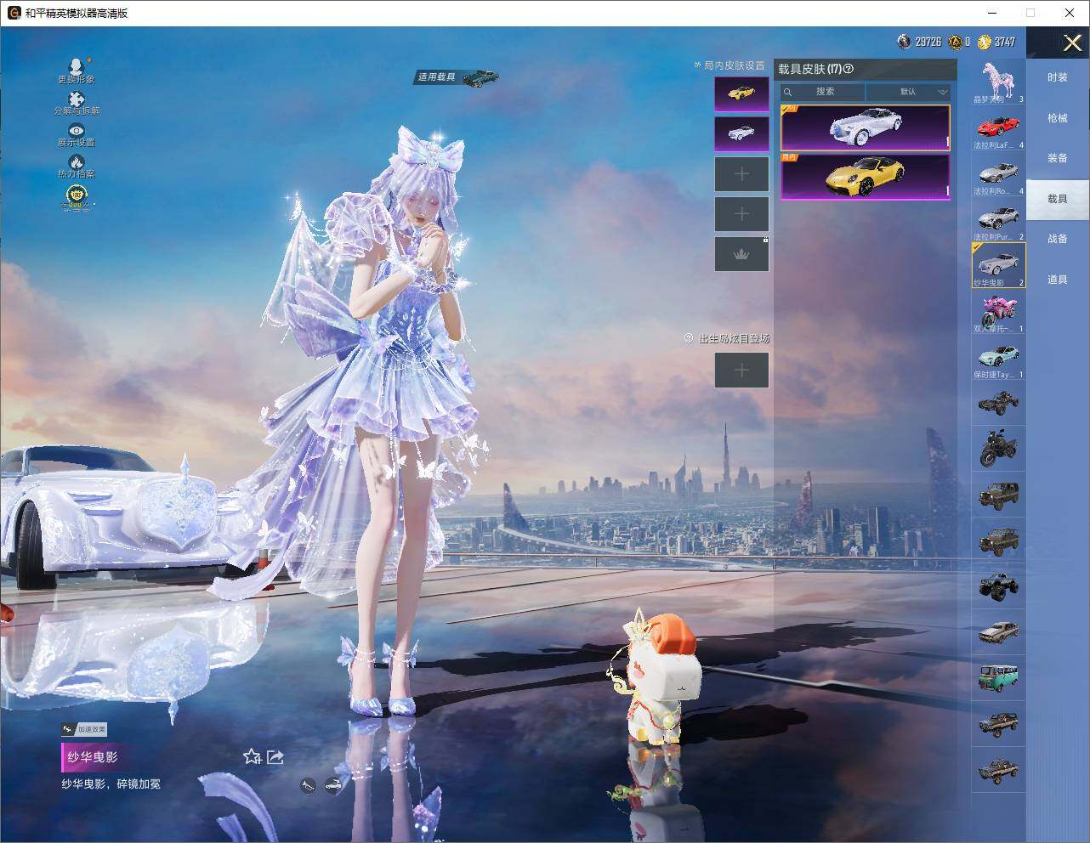Click the horn round icon

click(x=309, y=786)
